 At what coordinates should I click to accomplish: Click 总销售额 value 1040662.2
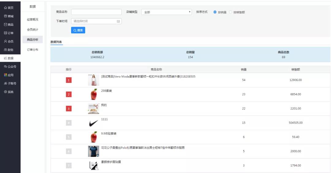97,57
